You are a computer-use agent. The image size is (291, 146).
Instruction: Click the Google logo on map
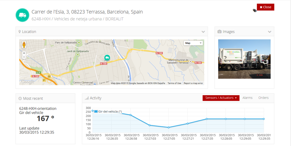[27, 82]
